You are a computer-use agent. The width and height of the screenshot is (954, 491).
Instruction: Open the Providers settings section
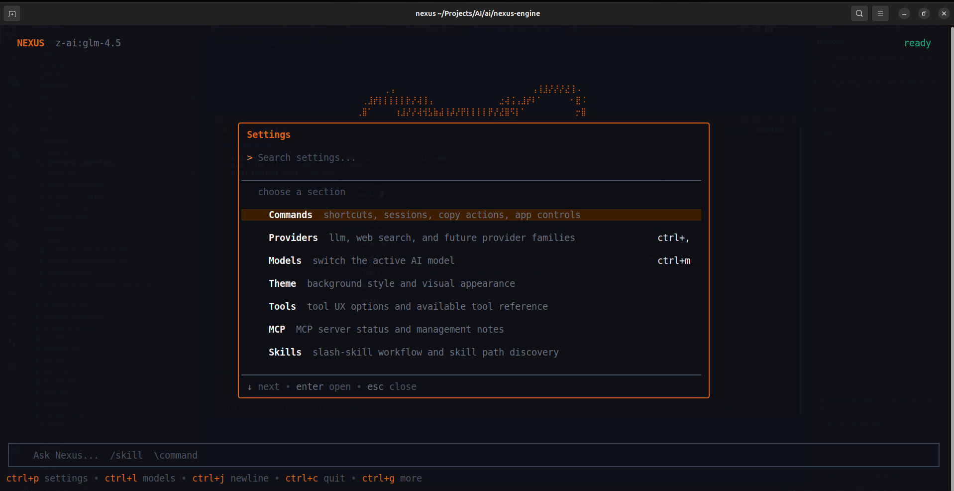pyautogui.click(x=471, y=238)
